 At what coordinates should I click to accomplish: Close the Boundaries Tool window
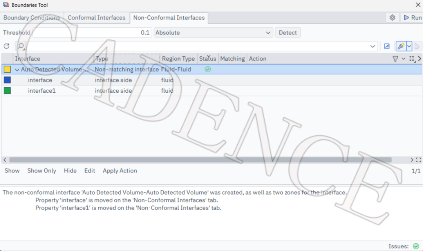(418, 5)
